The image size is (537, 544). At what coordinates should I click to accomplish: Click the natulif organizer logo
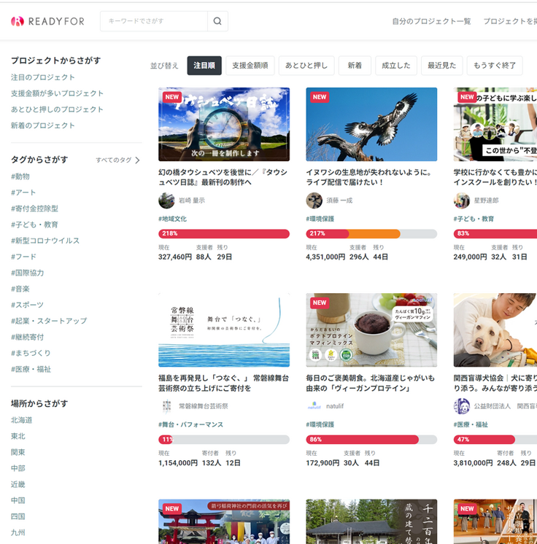pyautogui.click(x=314, y=406)
